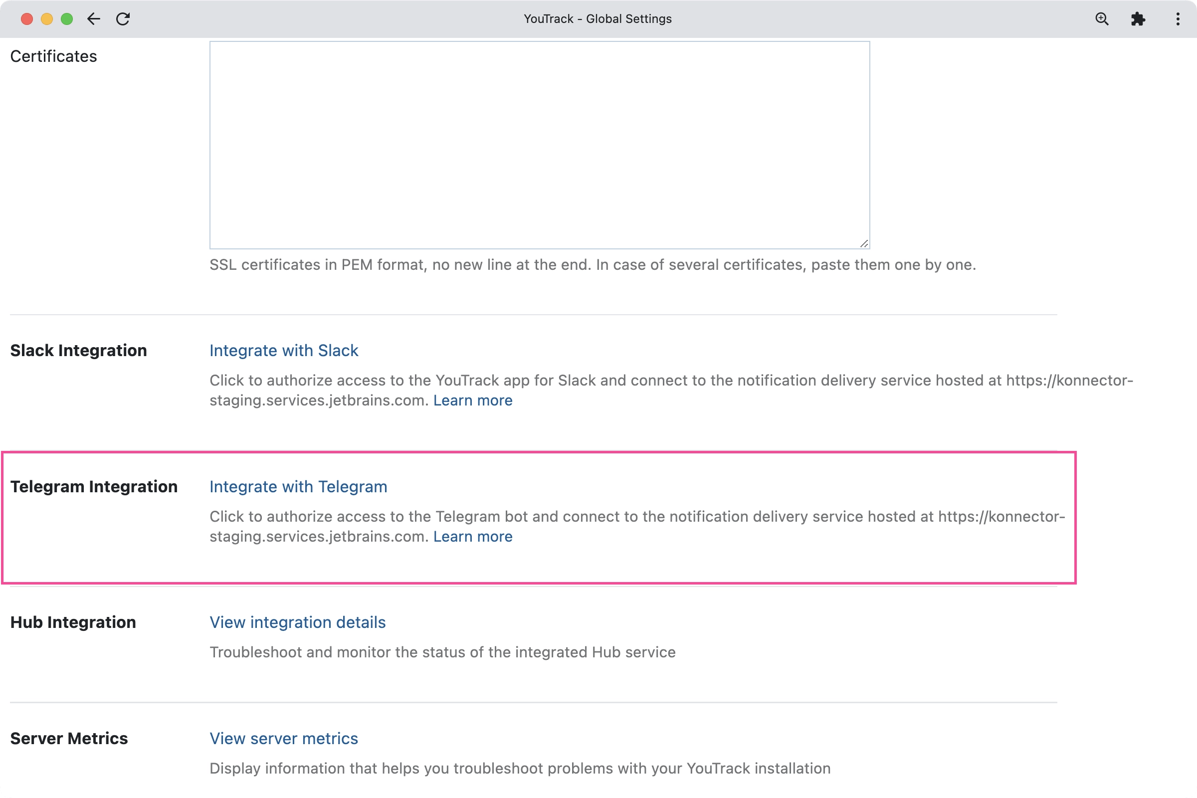Maximize the window with the green button

point(67,19)
